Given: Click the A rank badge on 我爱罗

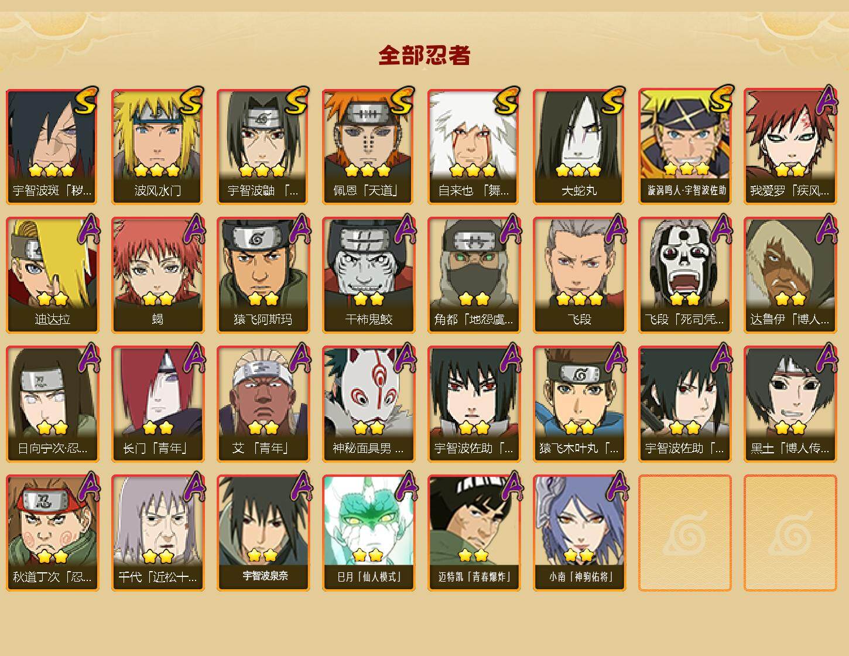Looking at the screenshot, I should (x=827, y=101).
